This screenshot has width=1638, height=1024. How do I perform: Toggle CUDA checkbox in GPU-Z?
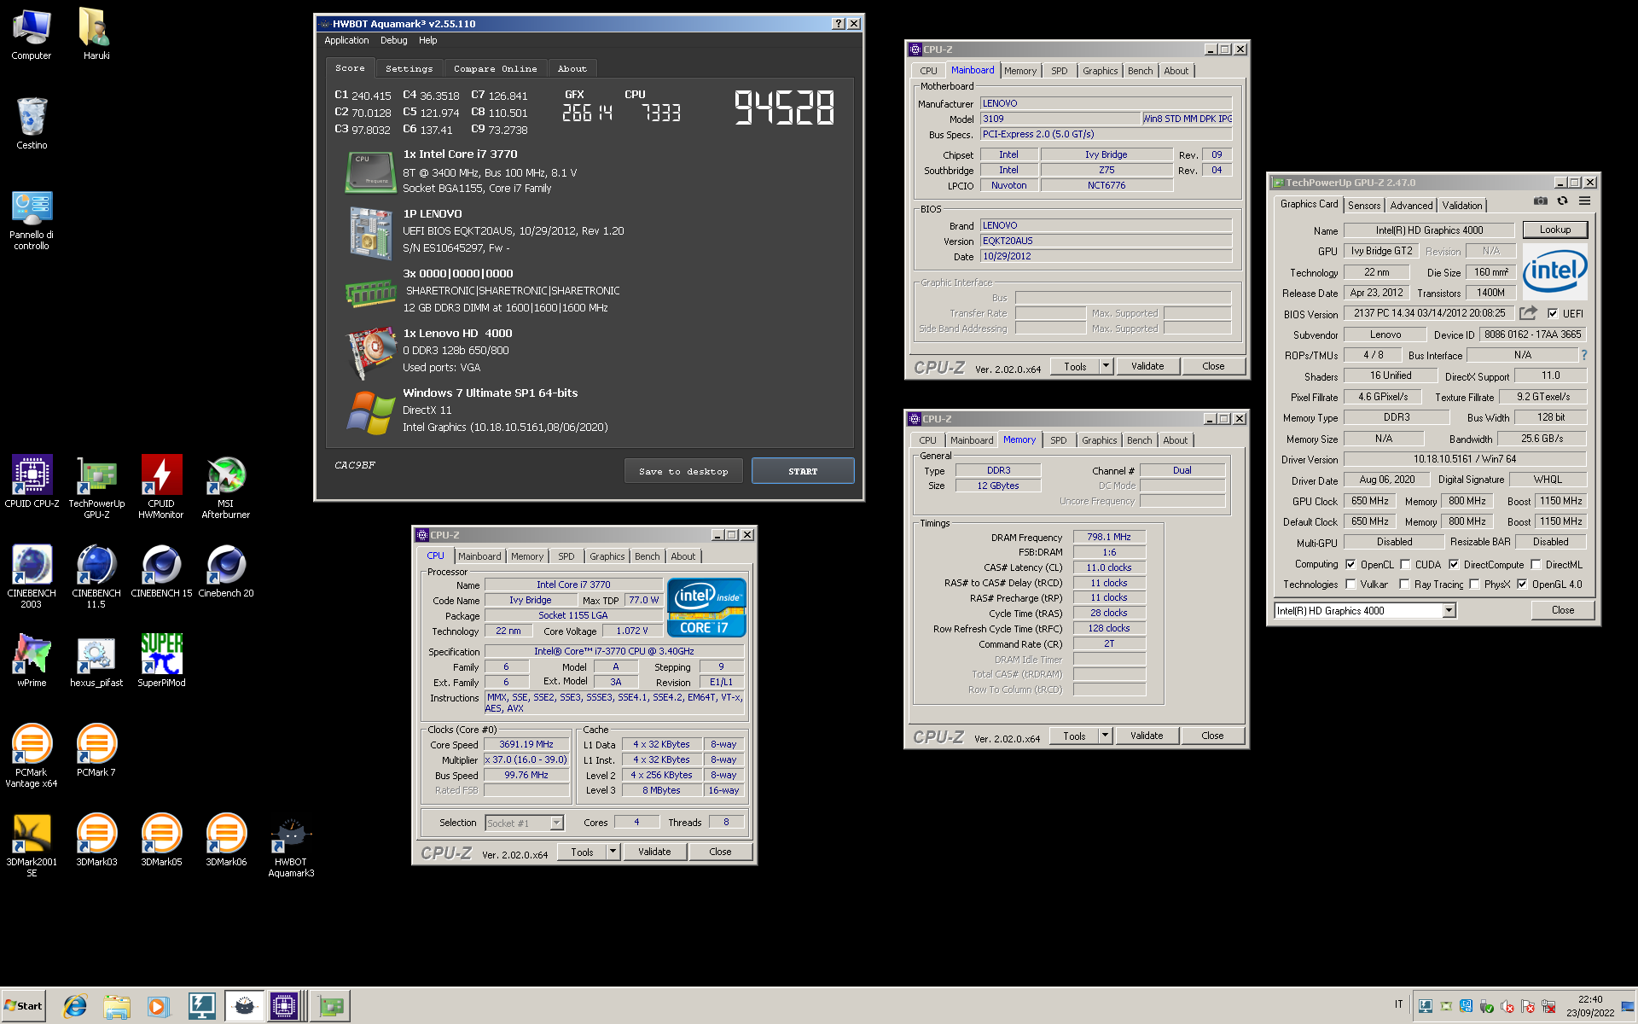[1405, 564]
